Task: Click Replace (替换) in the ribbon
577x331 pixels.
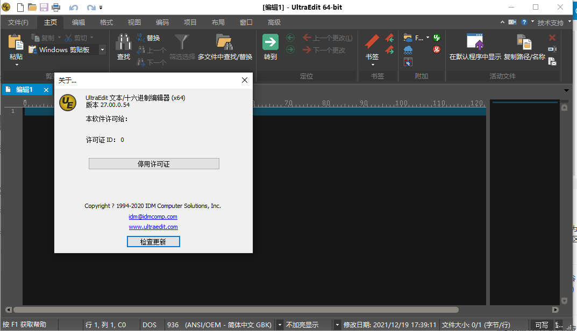Action: [148, 38]
